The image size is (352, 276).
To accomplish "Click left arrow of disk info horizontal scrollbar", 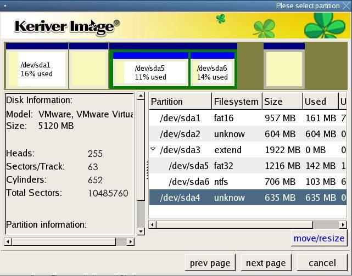I will click(x=8, y=241).
